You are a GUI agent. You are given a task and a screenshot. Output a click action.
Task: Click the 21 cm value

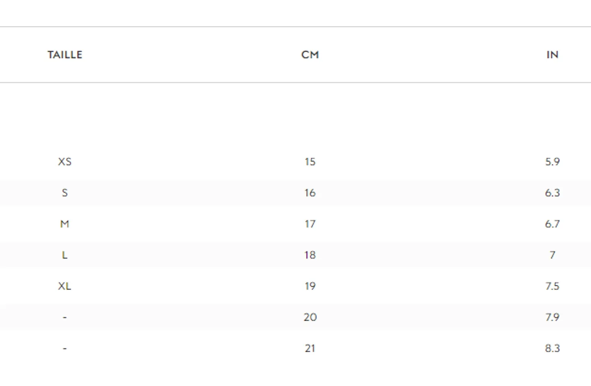(310, 348)
